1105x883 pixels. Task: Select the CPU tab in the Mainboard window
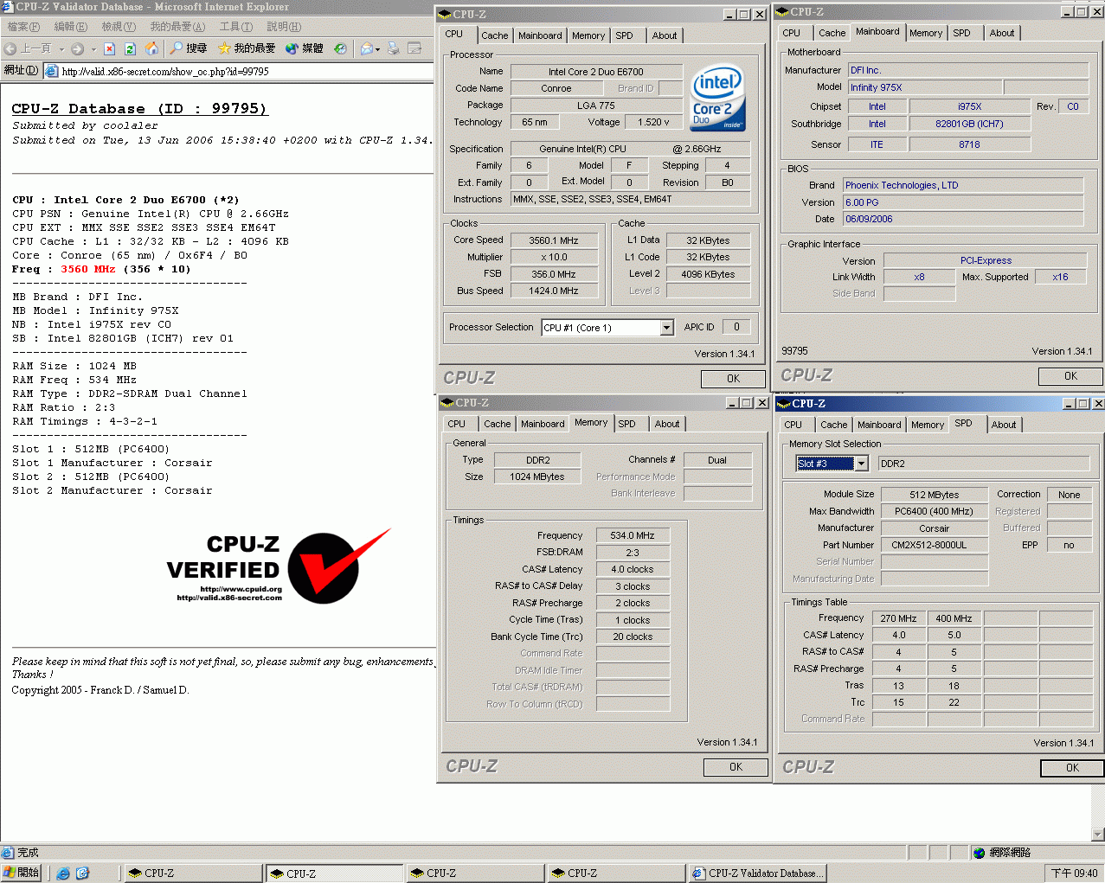tap(792, 33)
